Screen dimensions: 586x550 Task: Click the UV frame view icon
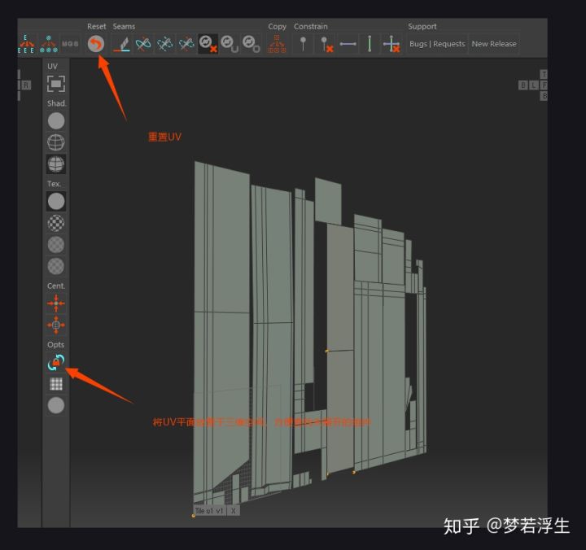point(55,83)
